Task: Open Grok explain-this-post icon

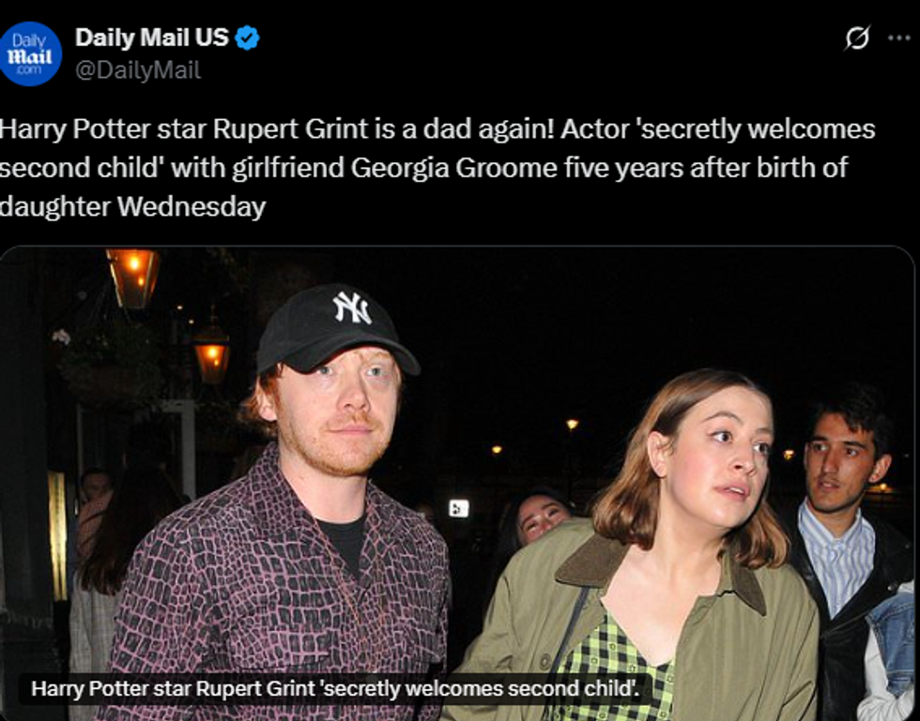Action: (857, 38)
